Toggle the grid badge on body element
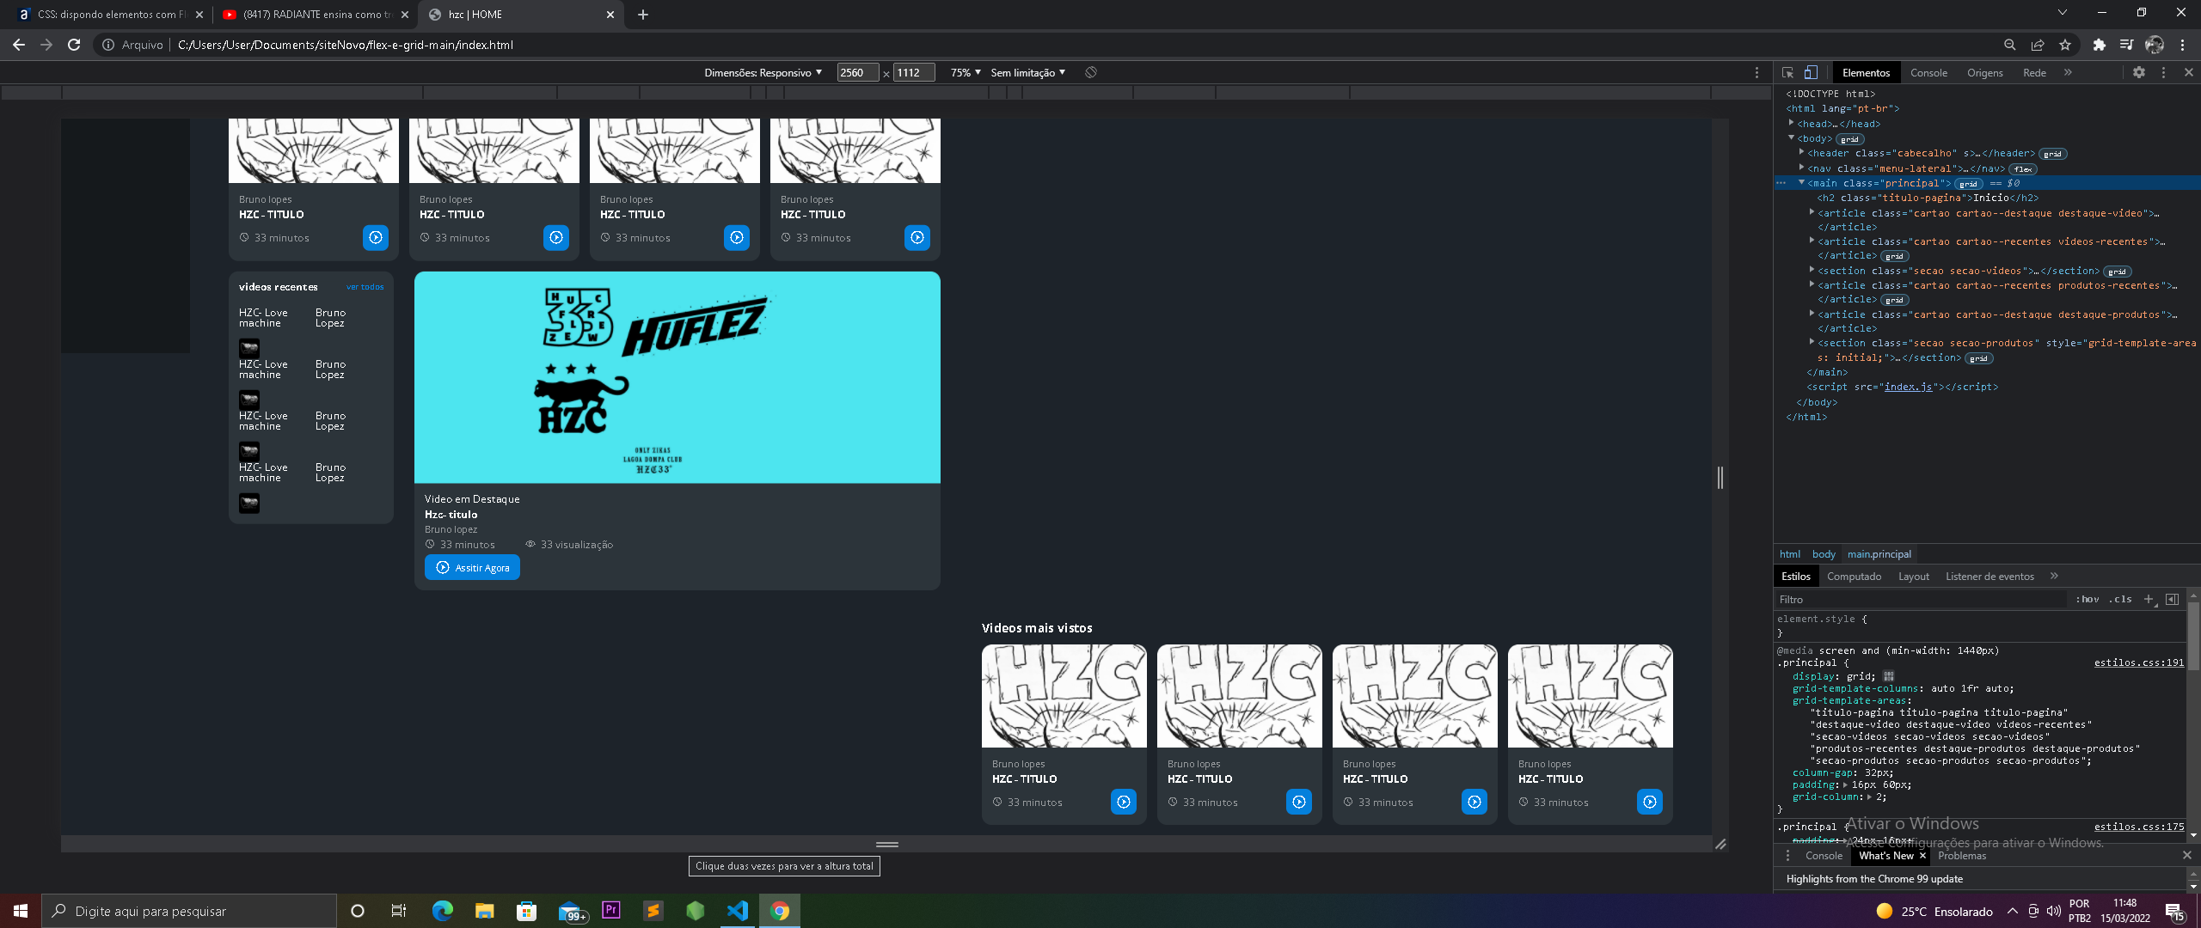2201x928 pixels. tap(1849, 139)
